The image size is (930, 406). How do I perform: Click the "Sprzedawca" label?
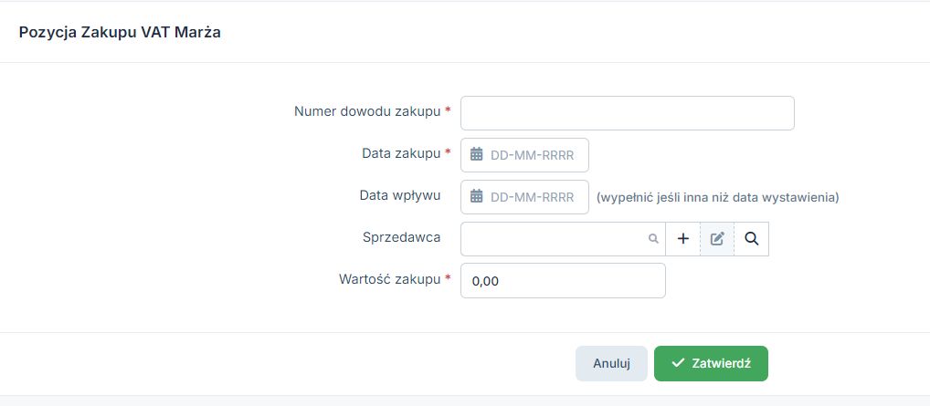click(401, 237)
